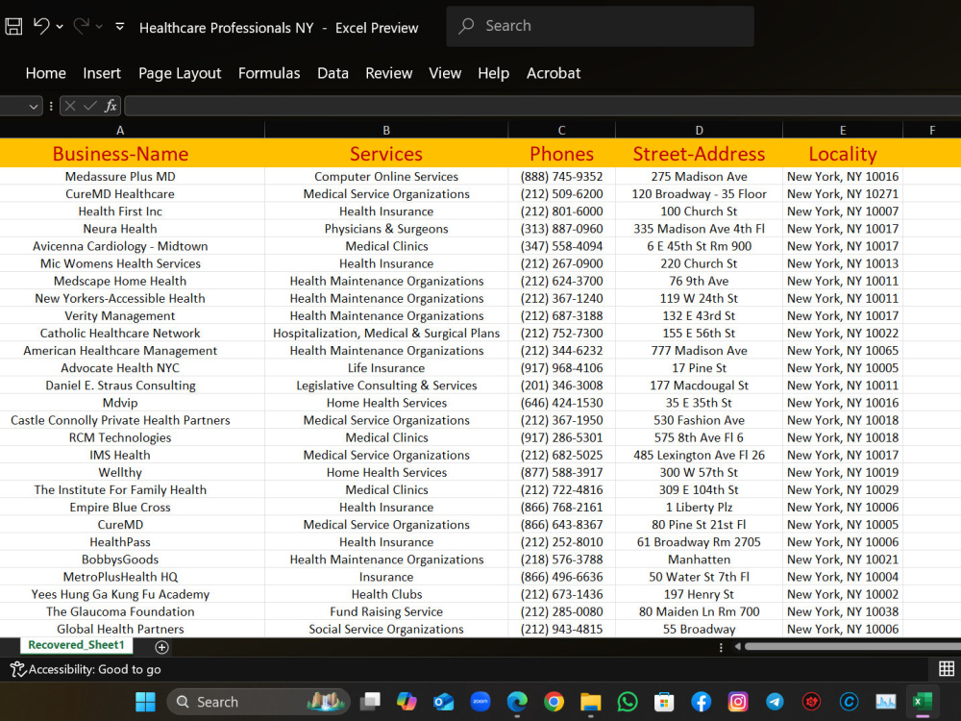Open the Acrobat tab
Screen dimensions: 961x721
[554, 73]
